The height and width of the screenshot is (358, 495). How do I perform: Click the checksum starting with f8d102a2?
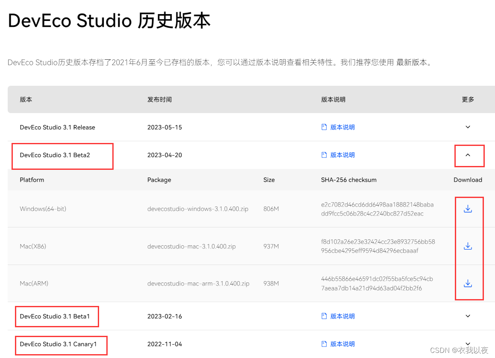(x=378, y=246)
